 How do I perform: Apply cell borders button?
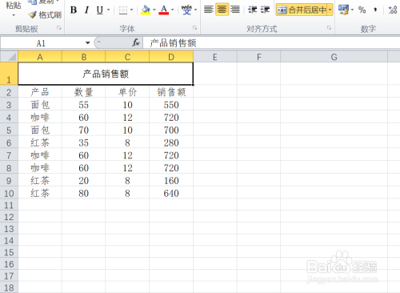pyautogui.click(x=123, y=10)
